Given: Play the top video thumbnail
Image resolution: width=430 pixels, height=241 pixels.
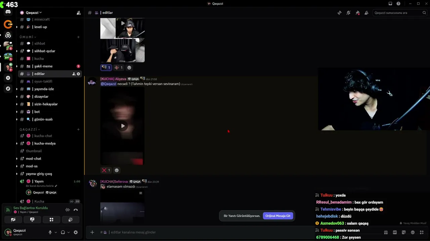Looking at the screenshot, I should pos(123,23).
